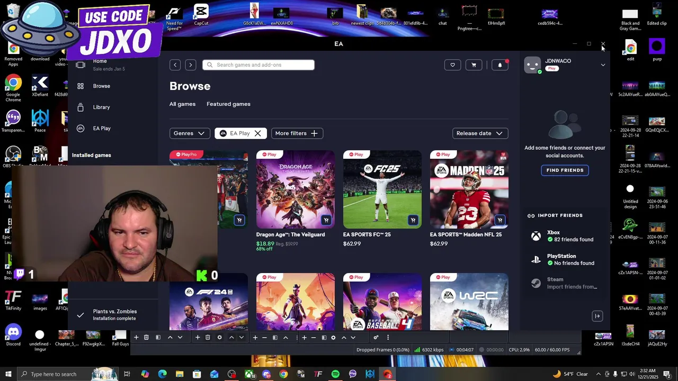
Task: Add Madden NFL 25 to cart
Action: pyautogui.click(x=499, y=220)
